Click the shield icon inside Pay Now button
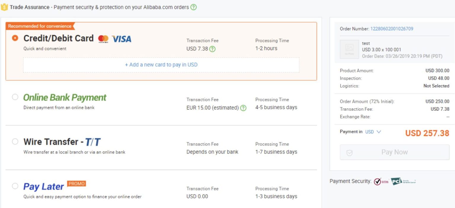Viewport: 455px width, 208px height. pyautogui.click(x=350, y=152)
